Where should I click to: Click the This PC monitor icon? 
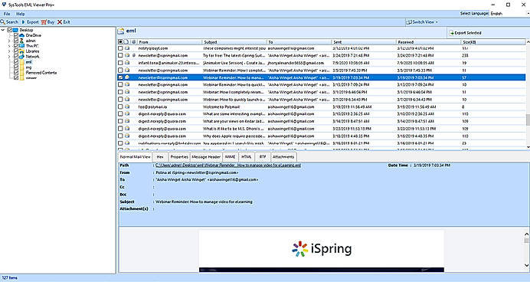(x=21, y=46)
